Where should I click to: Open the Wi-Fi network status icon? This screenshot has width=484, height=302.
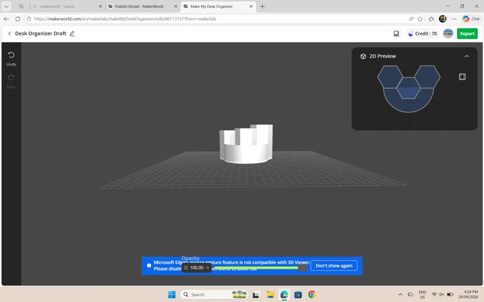coord(434,294)
